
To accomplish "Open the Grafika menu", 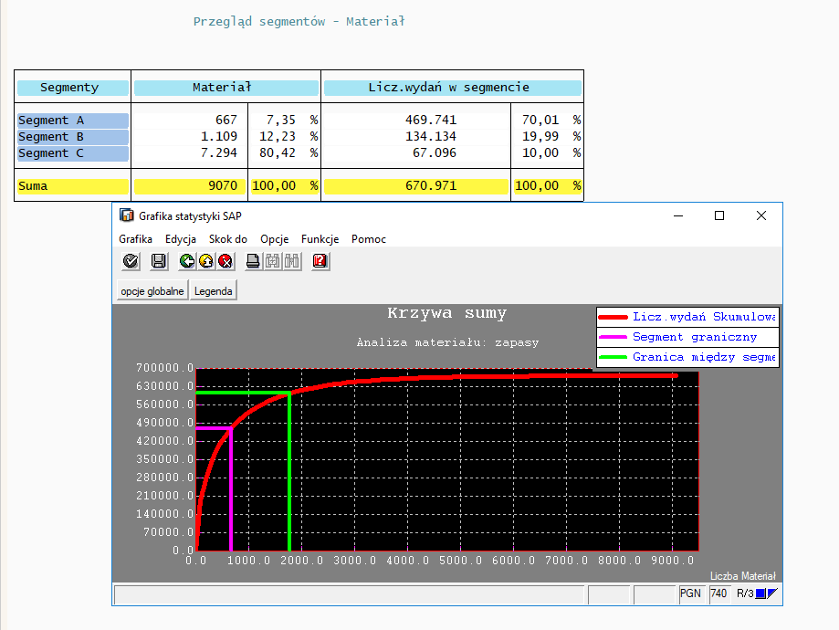I will click(x=135, y=239).
